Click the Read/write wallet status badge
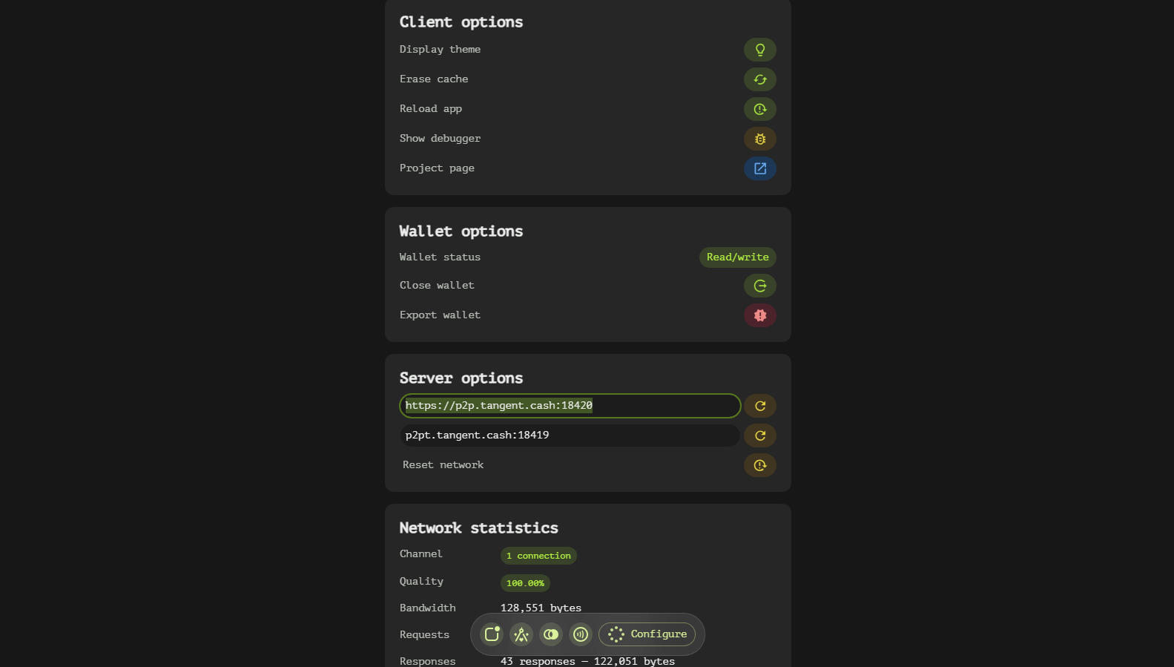 [737, 257]
